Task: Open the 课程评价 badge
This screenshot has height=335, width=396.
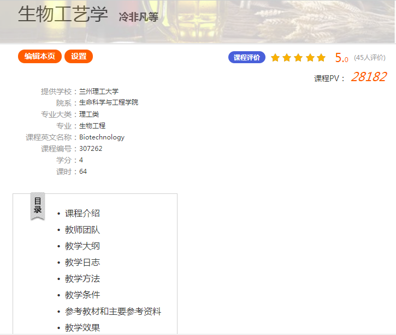Action: pos(247,58)
